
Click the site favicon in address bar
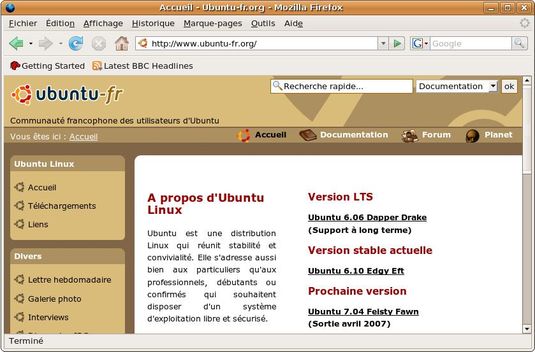pos(143,43)
